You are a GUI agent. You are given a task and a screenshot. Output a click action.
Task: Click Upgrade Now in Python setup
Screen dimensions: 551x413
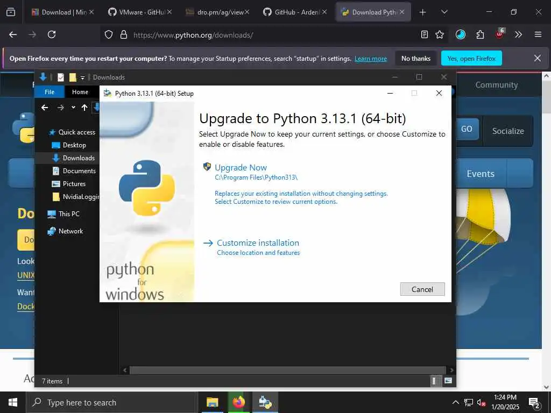241,168
